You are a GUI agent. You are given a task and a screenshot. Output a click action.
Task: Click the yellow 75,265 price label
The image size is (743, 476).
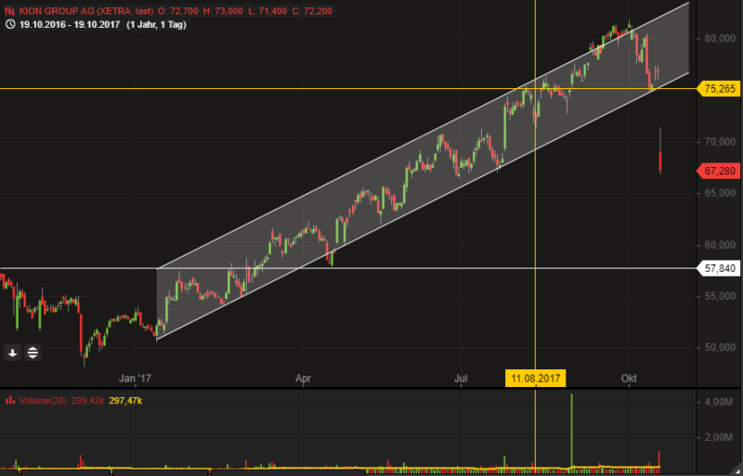pos(718,88)
